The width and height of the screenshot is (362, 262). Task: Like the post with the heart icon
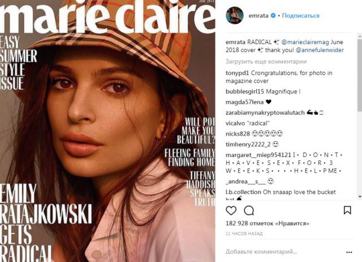231,211
